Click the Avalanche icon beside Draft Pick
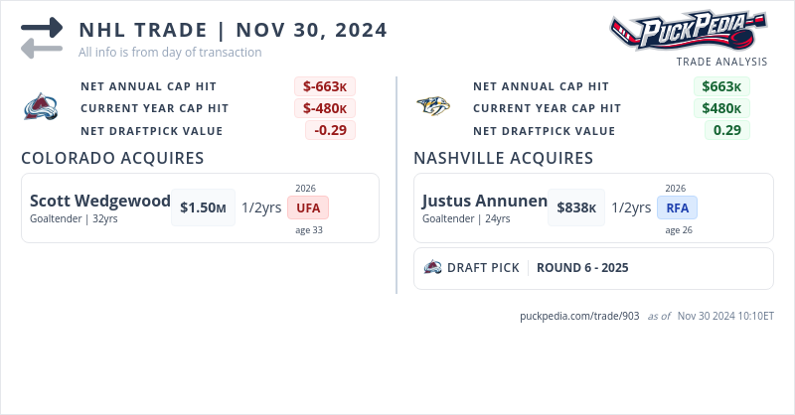Screen dimensions: 795x415 pos(432,267)
